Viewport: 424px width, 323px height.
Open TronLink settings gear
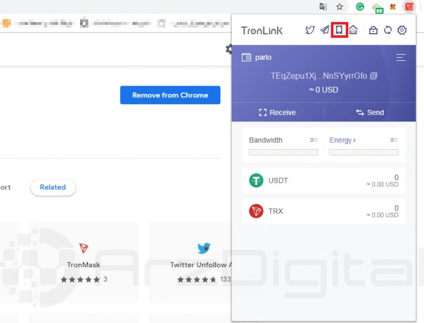click(402, 30)
